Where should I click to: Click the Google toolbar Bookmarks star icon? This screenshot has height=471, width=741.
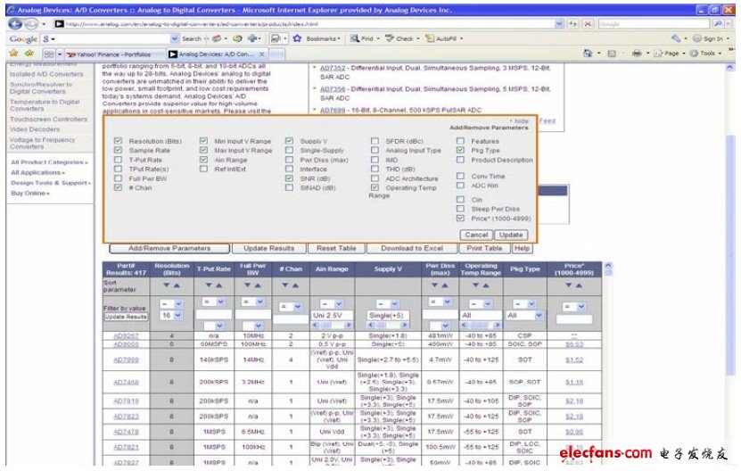coord(295,39)
